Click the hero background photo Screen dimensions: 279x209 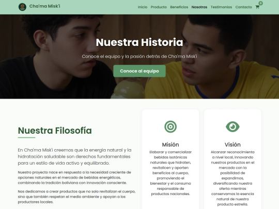coord(44,80)
